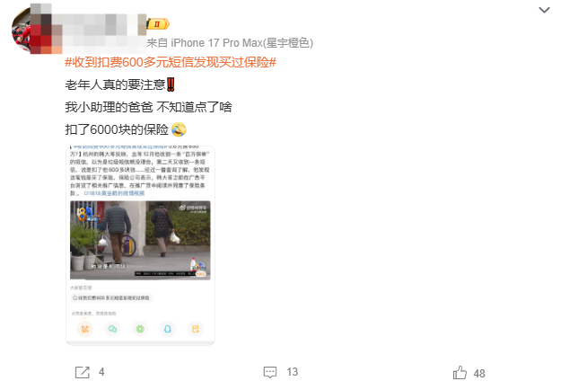Click the iPhone 17 Pro Max source text
Image resolution: width=561 pixels, height=390 pixels.
click(x=230, y=43)
